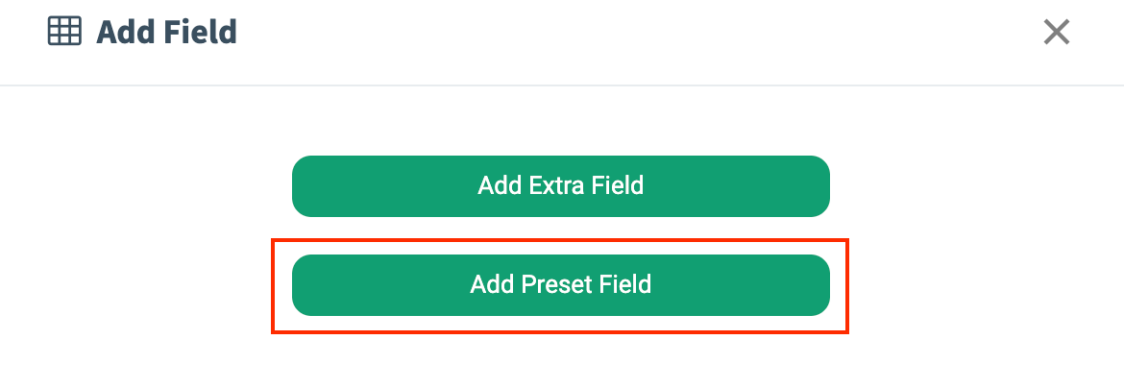This screenshot has width=1124, height=388.
Task: Open the extra field creation form
Action: (x=560, y=185)
